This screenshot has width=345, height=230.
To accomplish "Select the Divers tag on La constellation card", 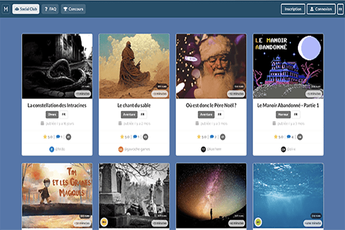I will pos(52,114).
